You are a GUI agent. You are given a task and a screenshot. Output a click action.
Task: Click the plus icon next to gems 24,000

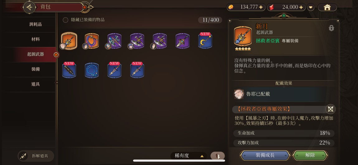click(x=301, y=7)
